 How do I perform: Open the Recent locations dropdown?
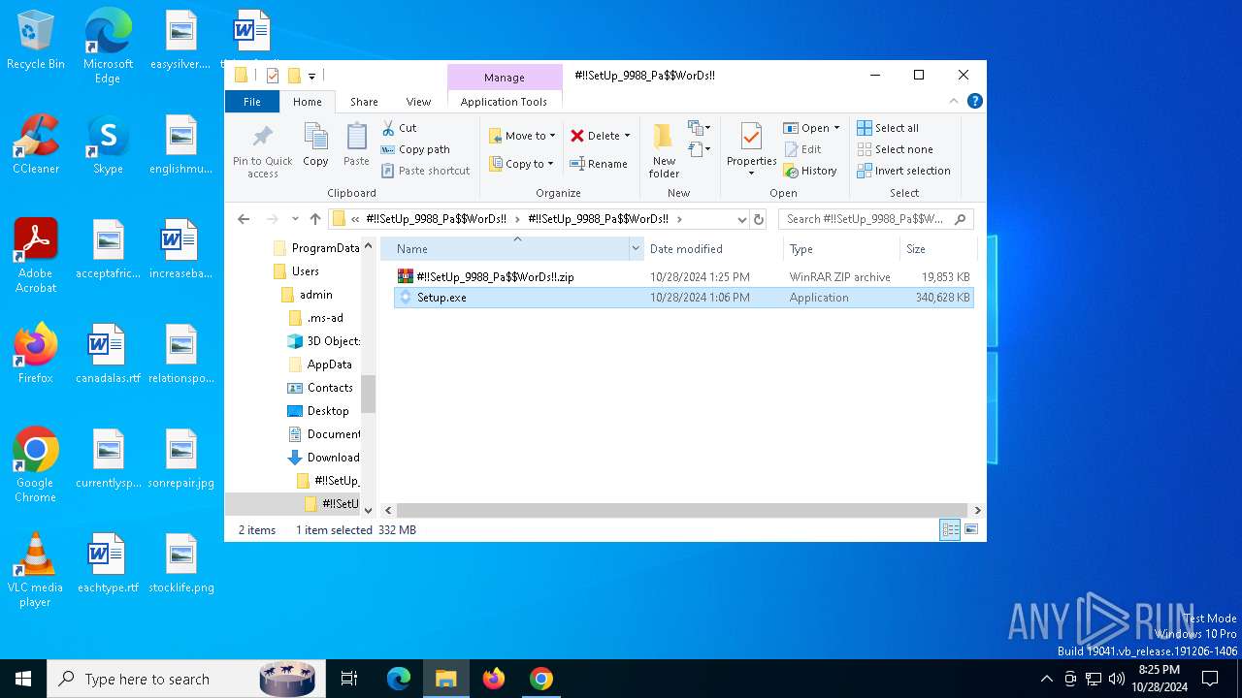tap(295, 219)
